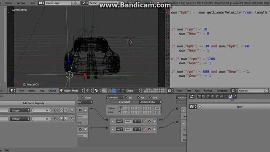Open the text editor Format menu
The image size is (270, 152).
[x=208, y=91]
